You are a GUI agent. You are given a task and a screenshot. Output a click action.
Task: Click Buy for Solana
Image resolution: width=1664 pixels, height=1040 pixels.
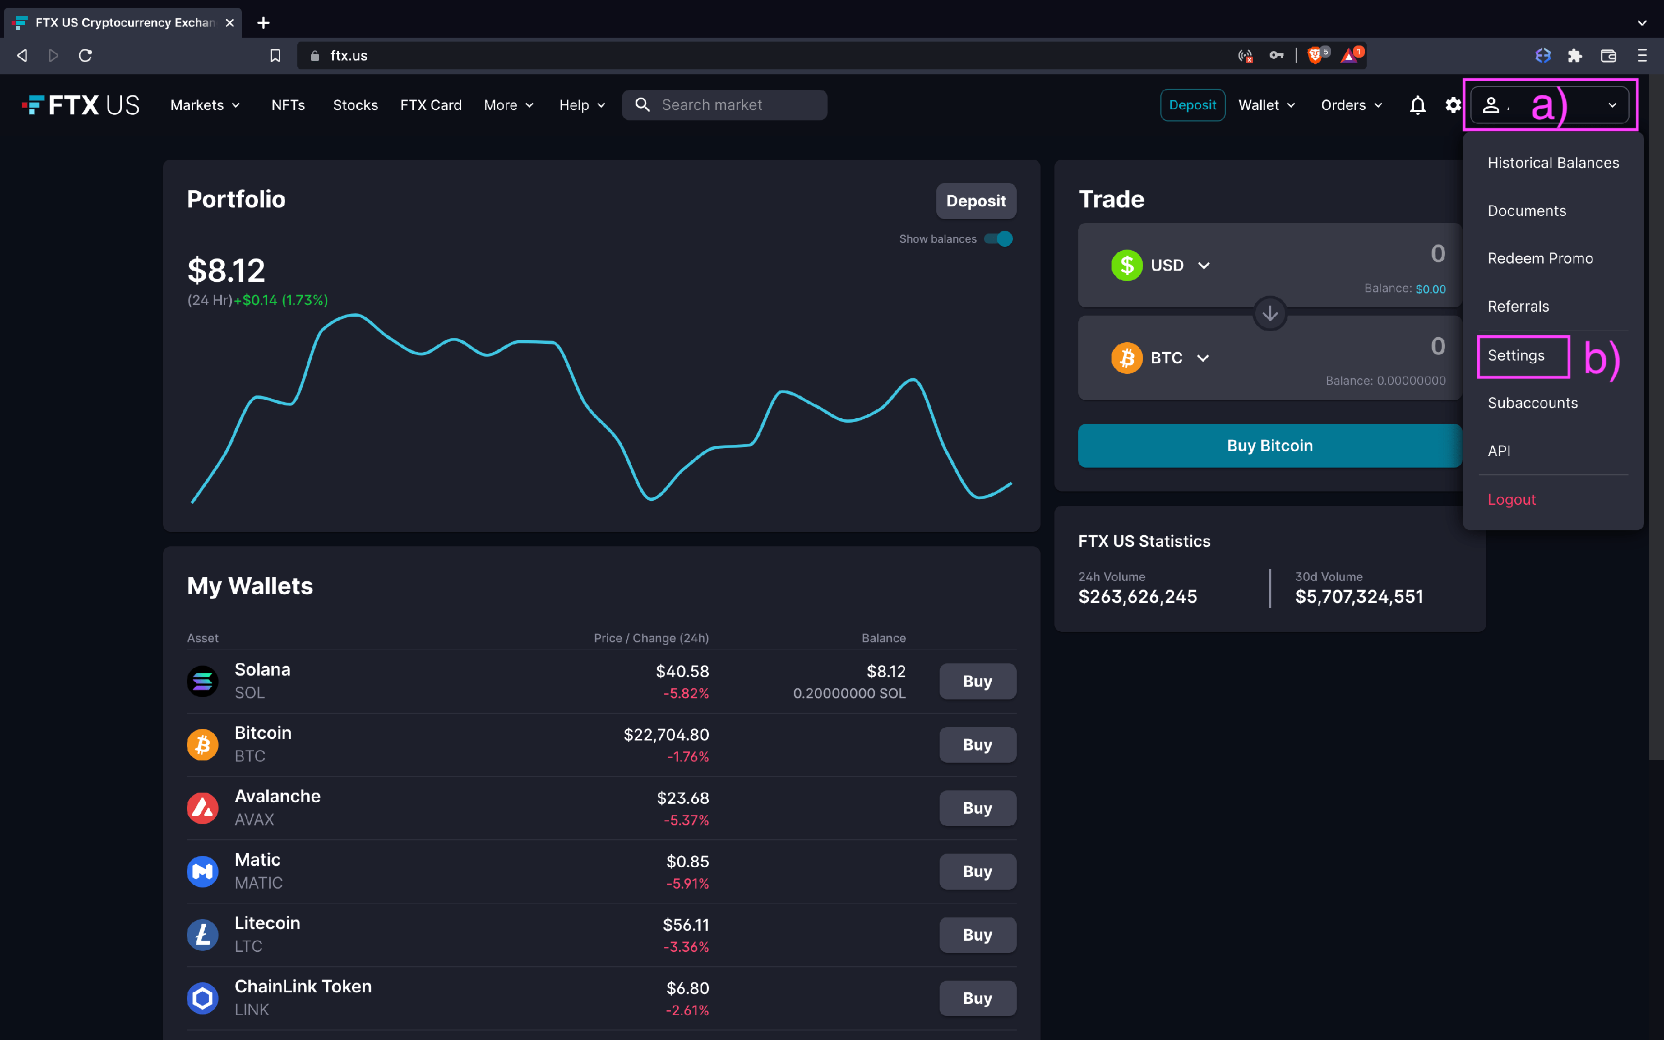[x=977, y=681]
